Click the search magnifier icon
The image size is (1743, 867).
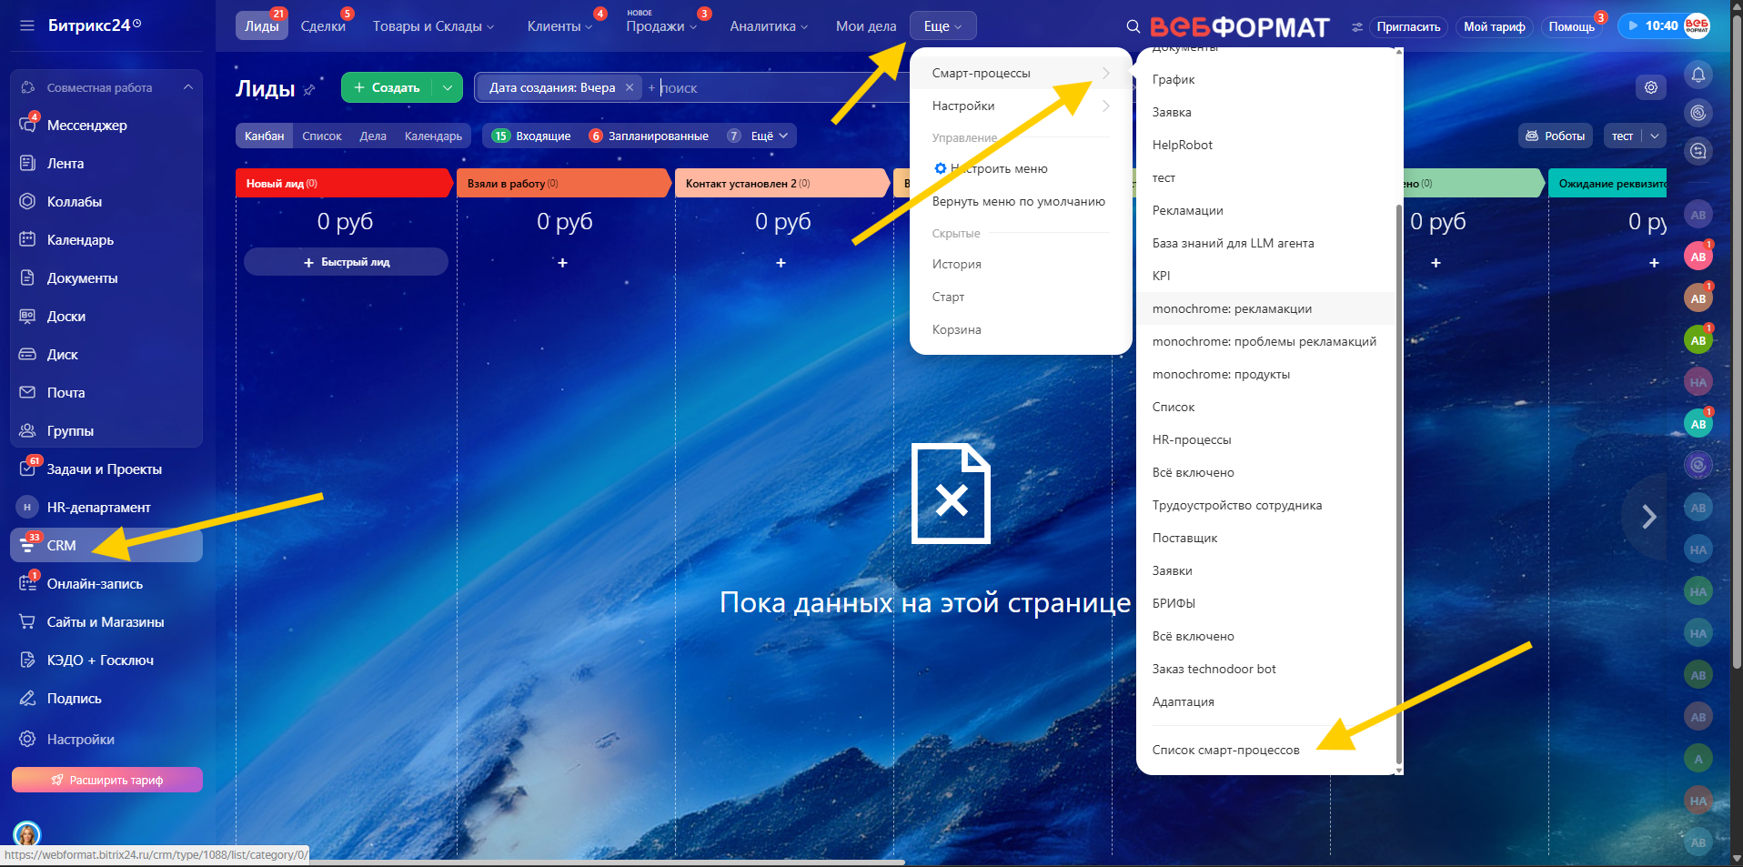(x=1133, y=26)
